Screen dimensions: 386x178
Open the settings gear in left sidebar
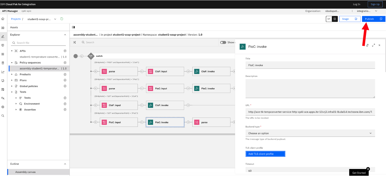coord(3,107)
